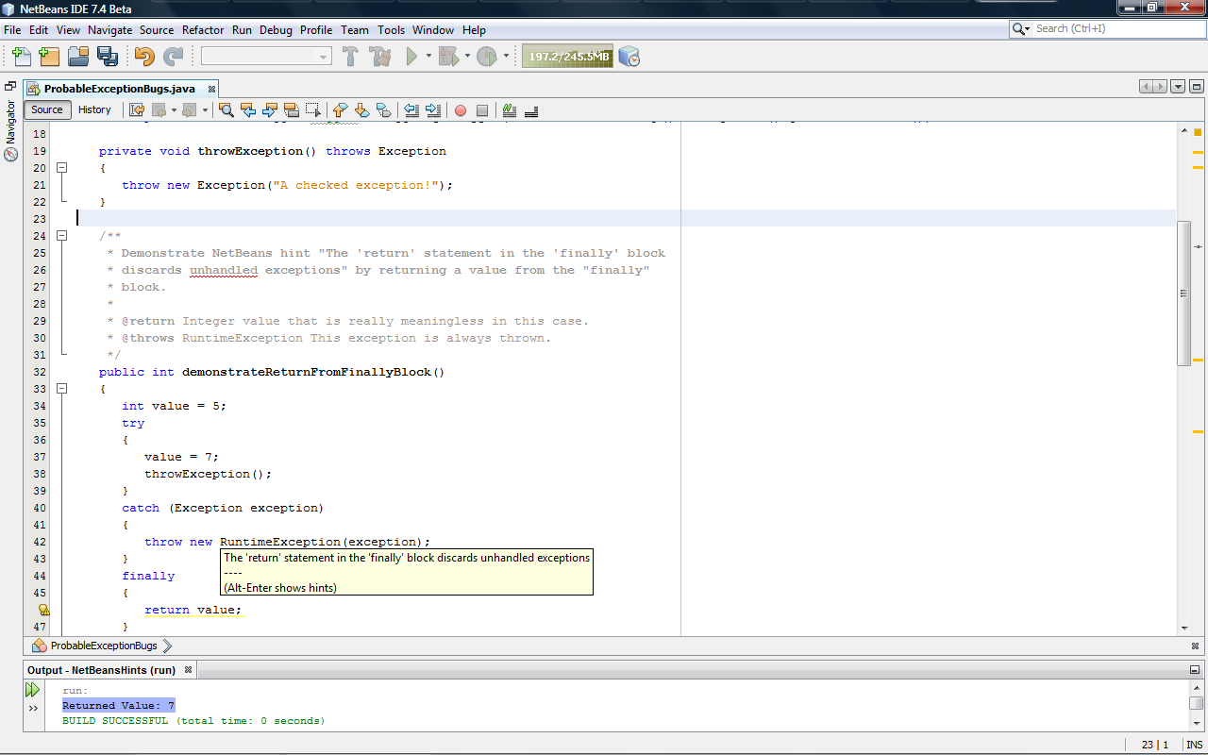Minimize the Output window panel
Viewport: 1208px width, 755px height.
[x=1196, y=670]
